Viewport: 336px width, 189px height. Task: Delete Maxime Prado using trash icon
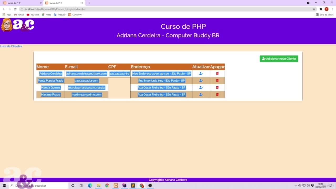click(x=217, y=94)
